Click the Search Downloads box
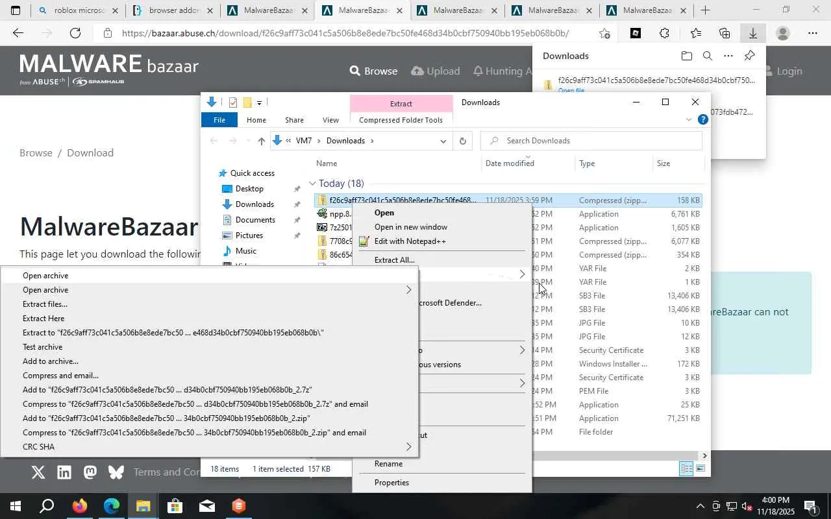Screen dimensions: 831x519 coord(591,141)
